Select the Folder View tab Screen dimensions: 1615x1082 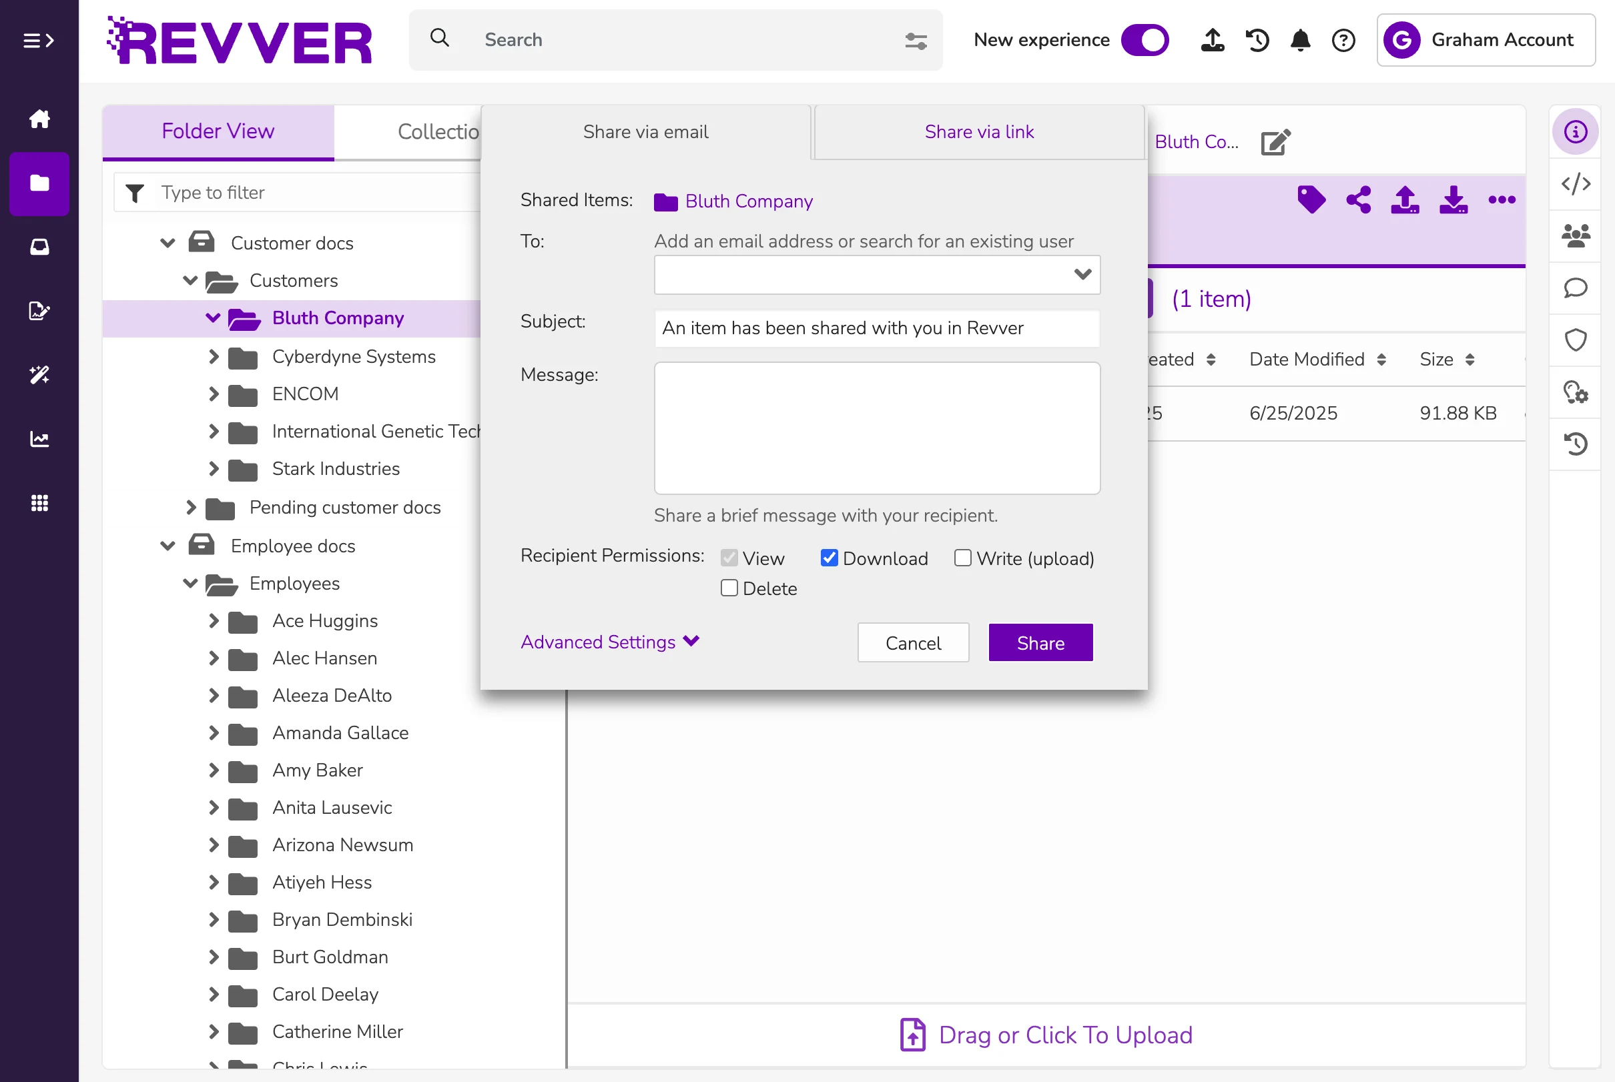218,131
